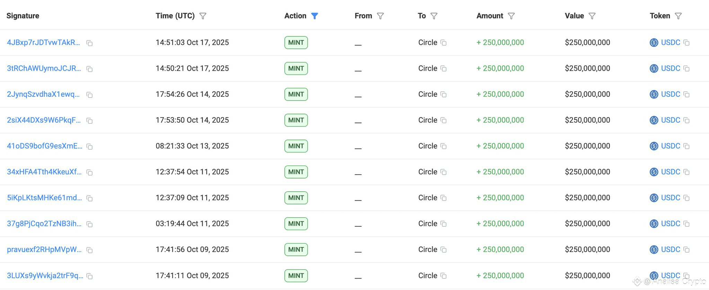Copy signature 2JynqSzvdhaX1ewq
The image size is (709, 290).
[89, 95]
